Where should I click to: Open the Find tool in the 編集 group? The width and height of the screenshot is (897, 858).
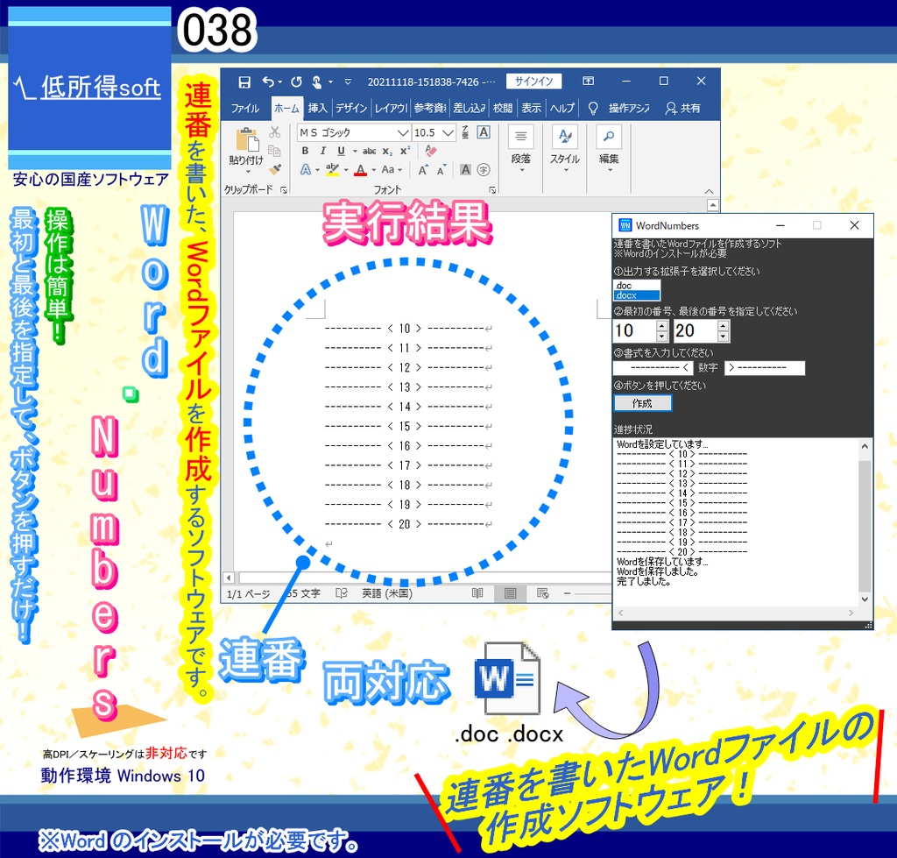click(611, 138)
